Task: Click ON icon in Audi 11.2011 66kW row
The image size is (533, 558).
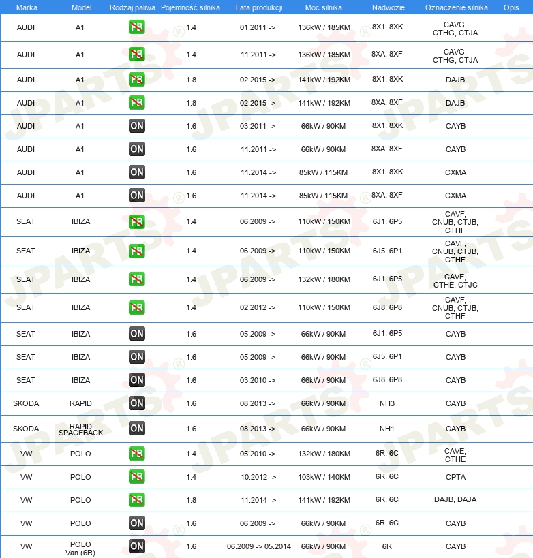Action: [137, 149]
